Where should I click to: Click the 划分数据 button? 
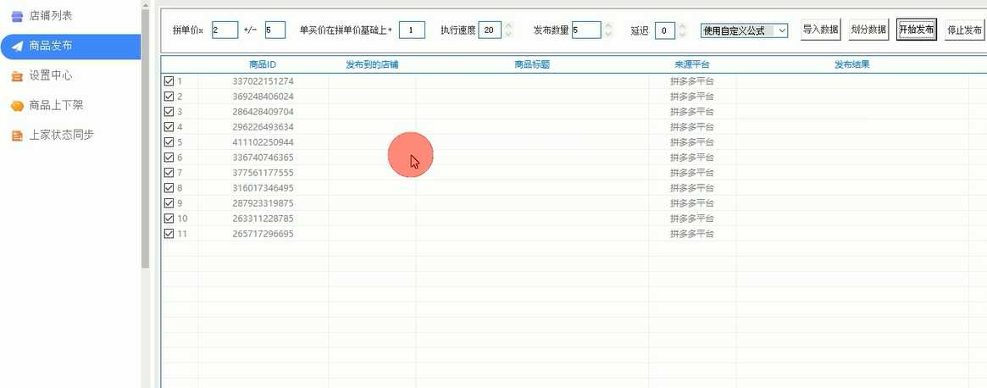(868, 30)
